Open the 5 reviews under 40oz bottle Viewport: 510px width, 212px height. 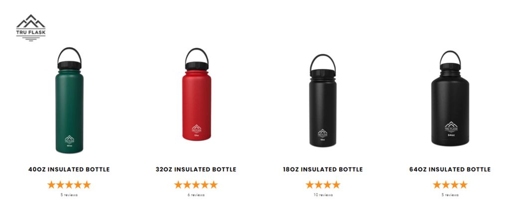point(69,195)
